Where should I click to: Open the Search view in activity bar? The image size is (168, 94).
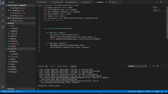tap(3, 9)
